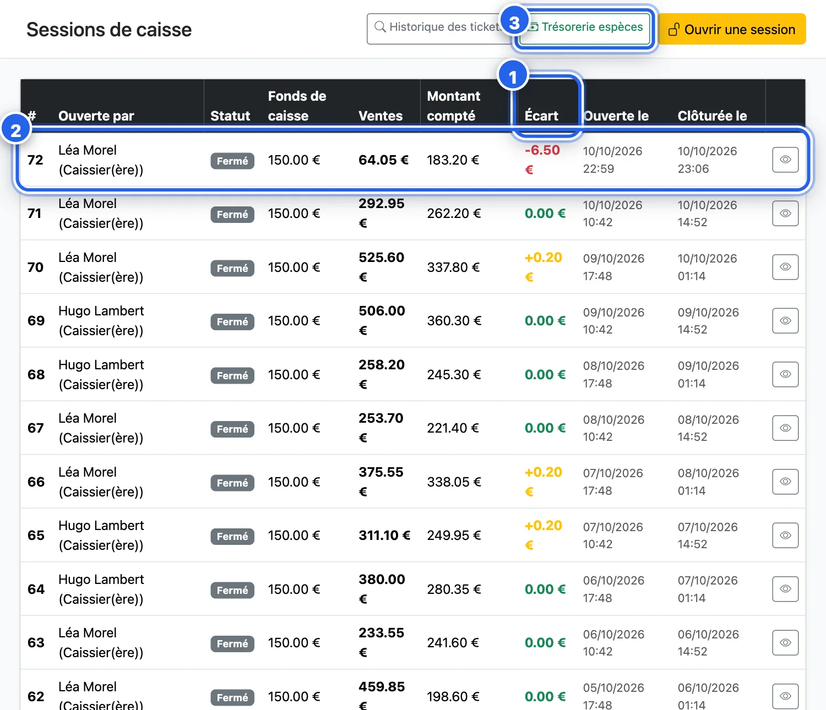Screen dimensions: 826x710
Task: Click the 183.20 € counted amount
Action: point(453,160)
